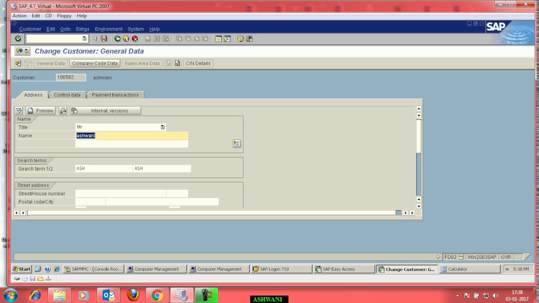Click the expand icon left of Preview

click(19, 111)
